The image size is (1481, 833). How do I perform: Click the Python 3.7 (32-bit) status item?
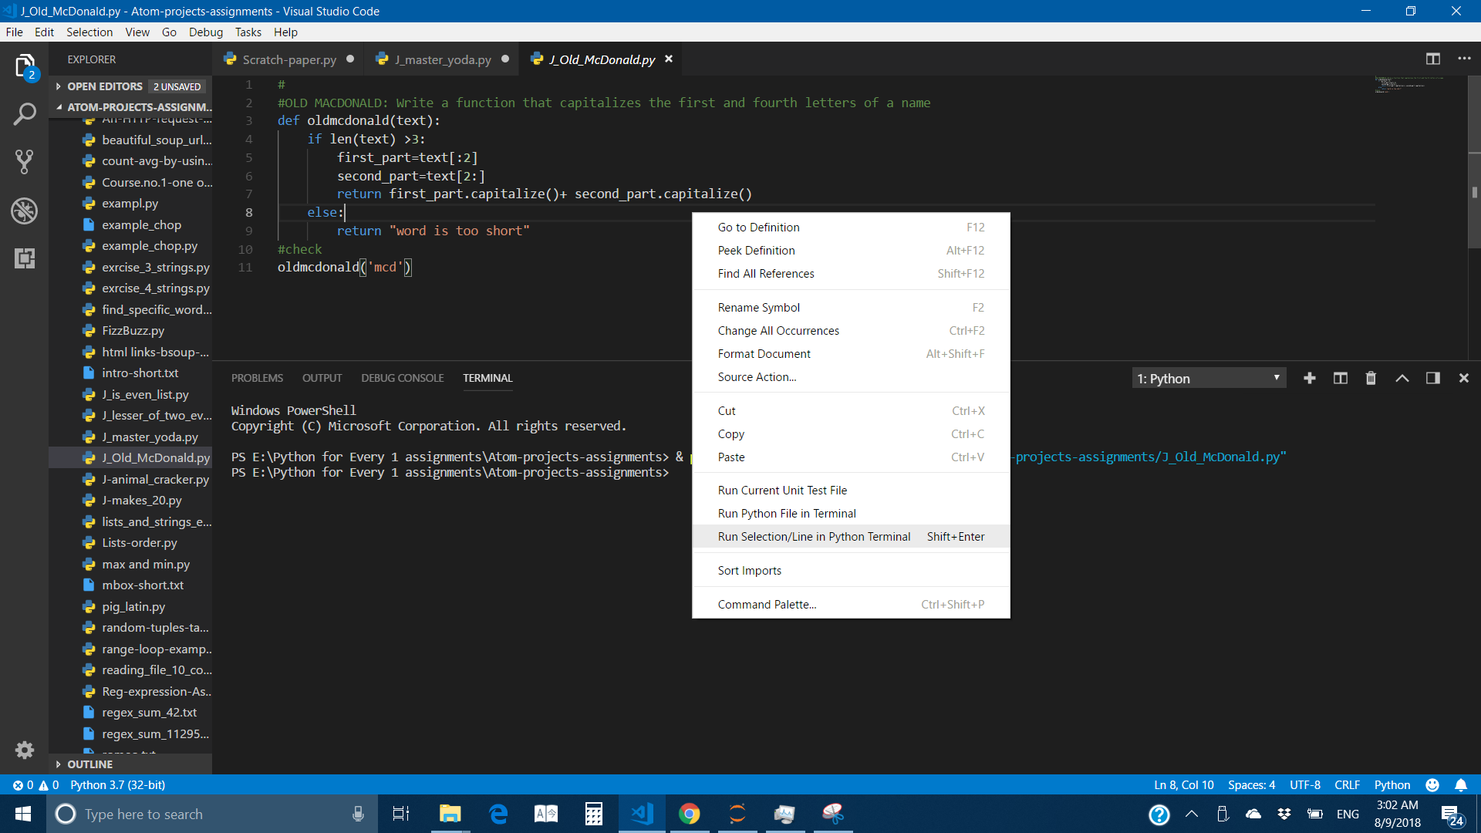[x=116, y=784]
